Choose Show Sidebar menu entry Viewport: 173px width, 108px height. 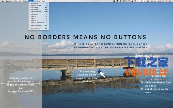(x=39, y=29)
